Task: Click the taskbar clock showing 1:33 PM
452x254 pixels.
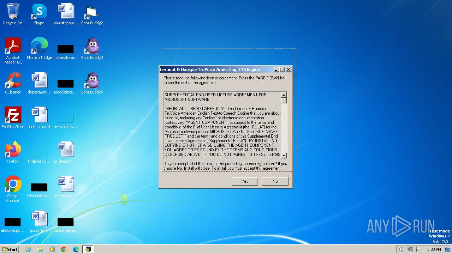Action: (434, 249)
